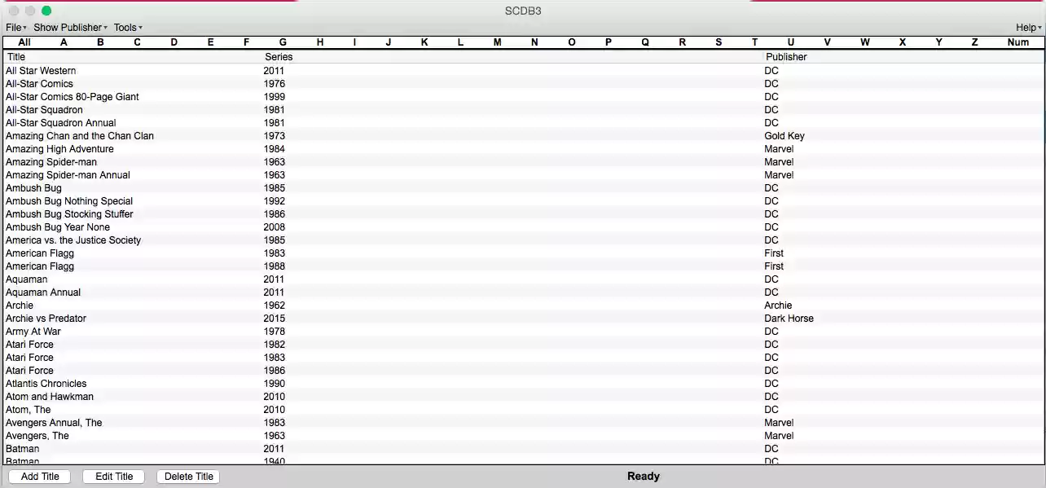Click the green zoom window button

pos(46,11)
